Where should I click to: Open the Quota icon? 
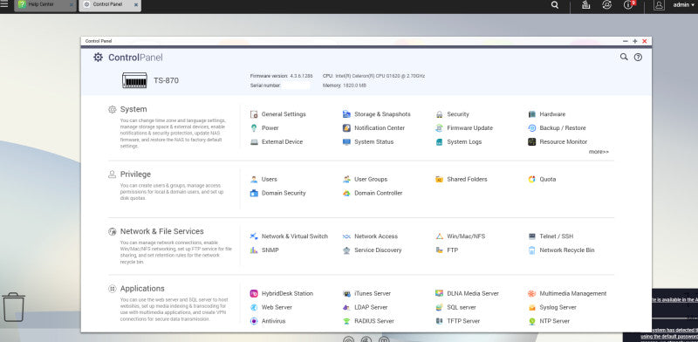coord(532,180)
